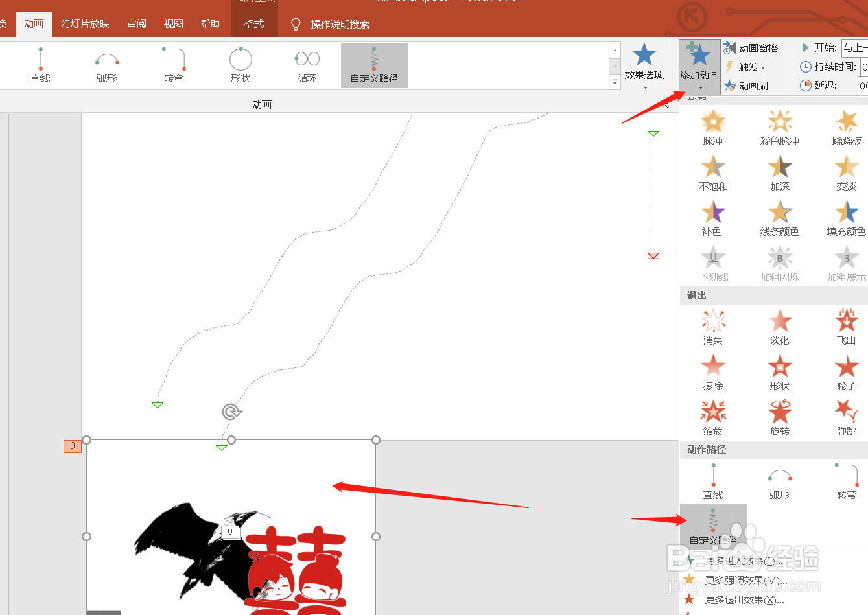868x615 pixels.
Task: Apply the 消失 exit effect
Action: (713, 327)
